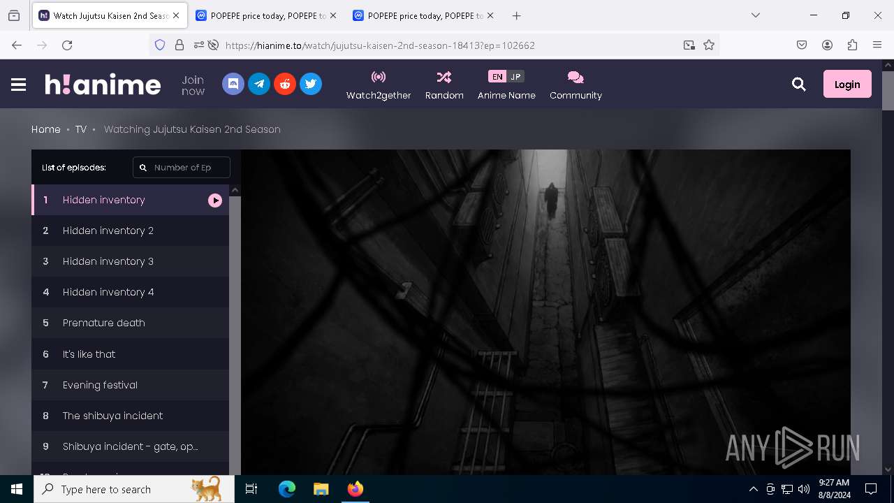Screen dimensions: 894x503
Task: Click the Login button
Action: [847, 84]
